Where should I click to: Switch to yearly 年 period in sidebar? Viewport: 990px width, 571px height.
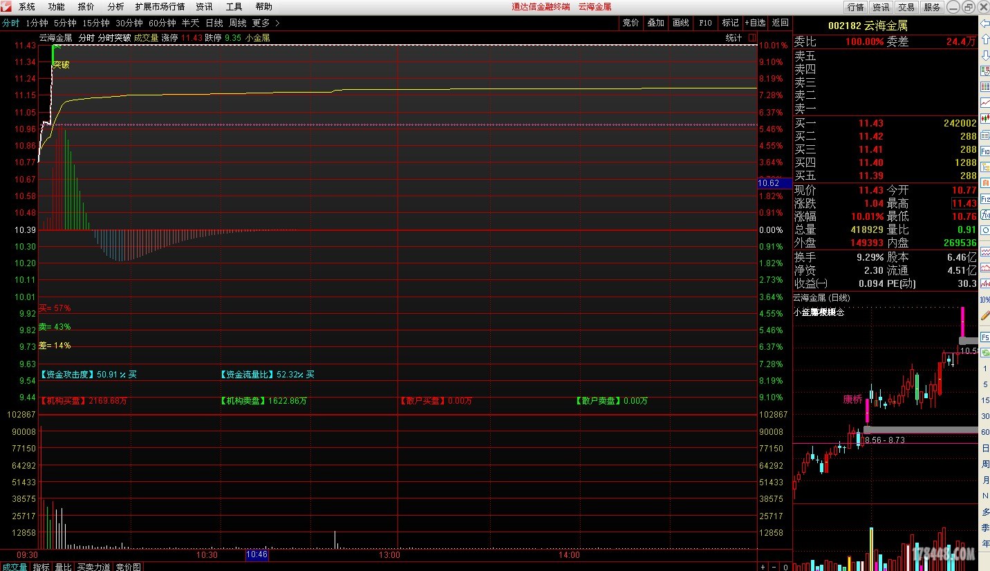coord(984,543)
